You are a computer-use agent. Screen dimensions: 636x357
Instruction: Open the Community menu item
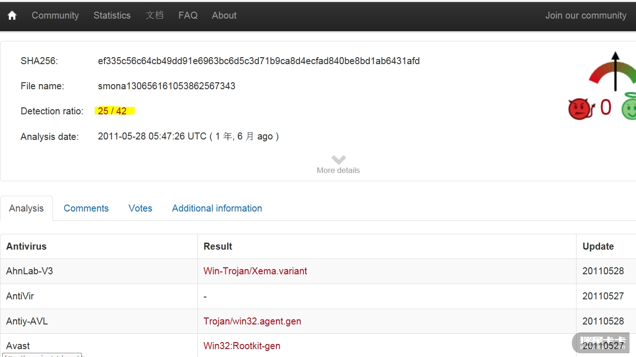coord(55,15)
